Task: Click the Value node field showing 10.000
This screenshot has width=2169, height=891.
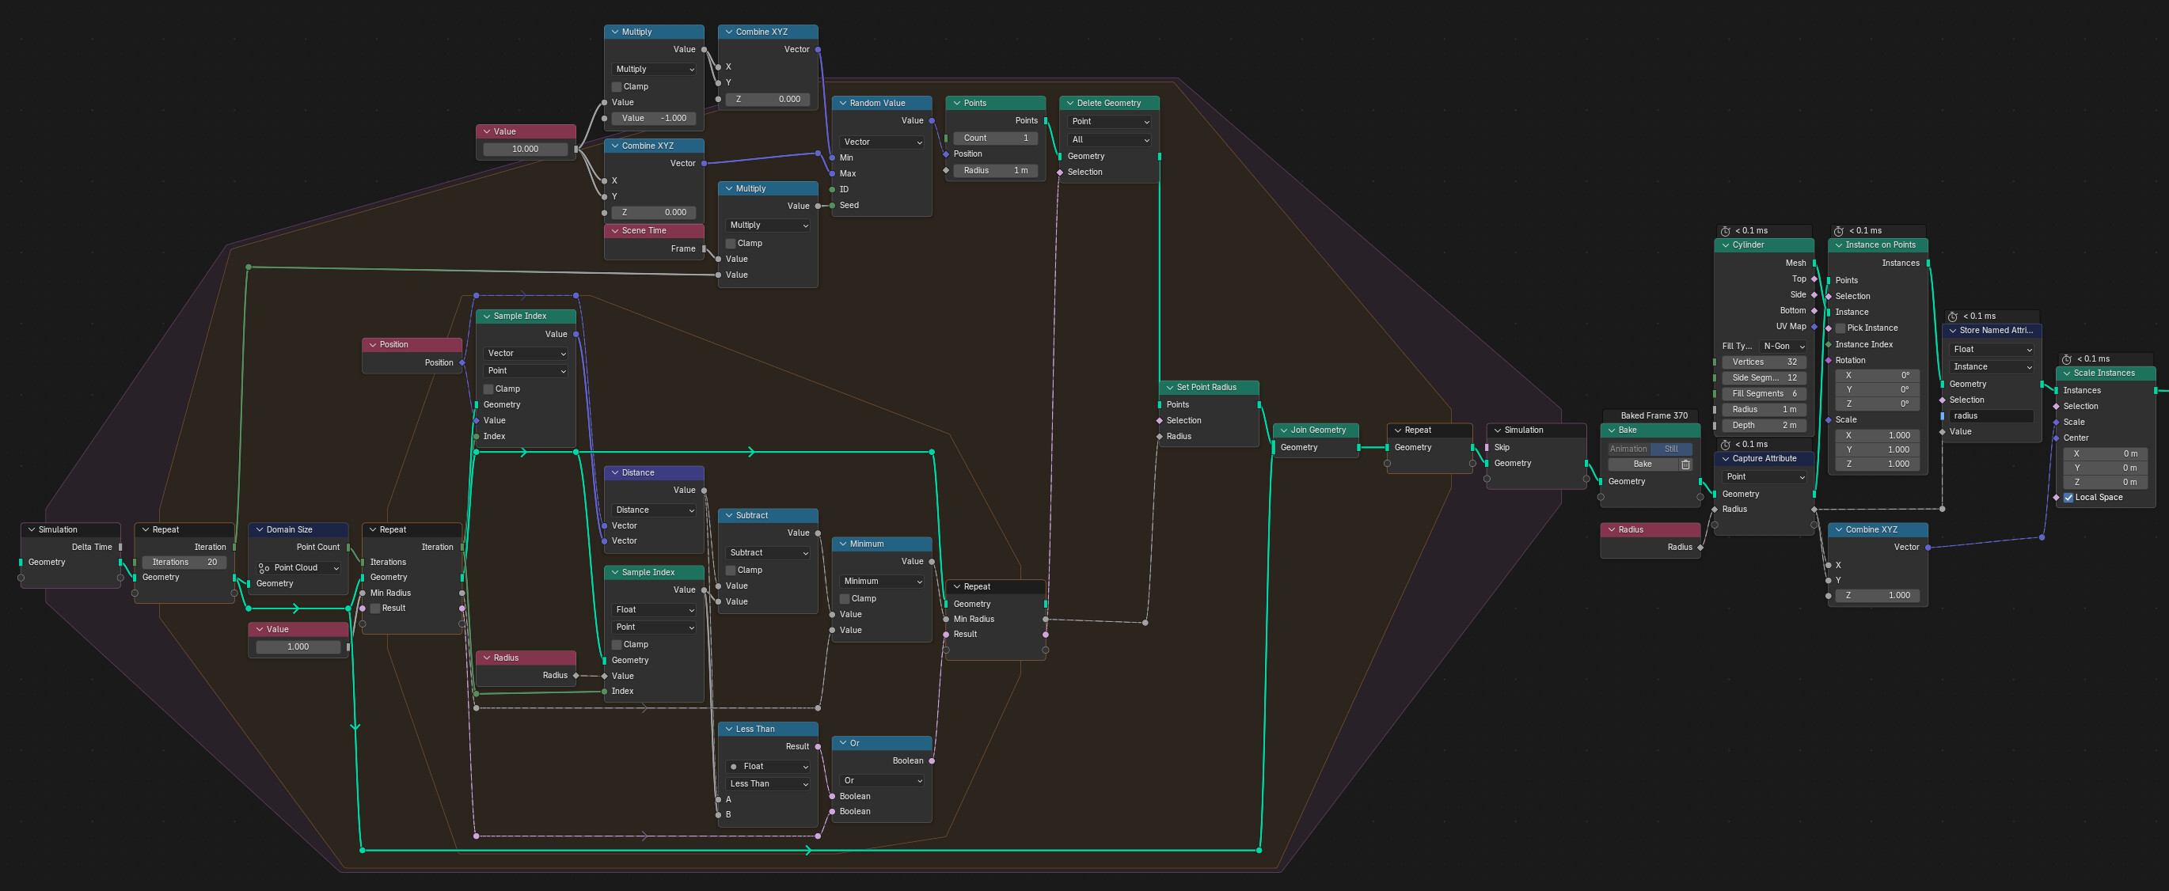Action: (526, 149)
